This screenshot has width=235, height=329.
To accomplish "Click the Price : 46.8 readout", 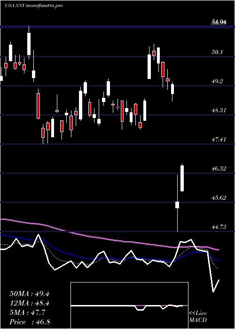I will (x=30, y=322).
